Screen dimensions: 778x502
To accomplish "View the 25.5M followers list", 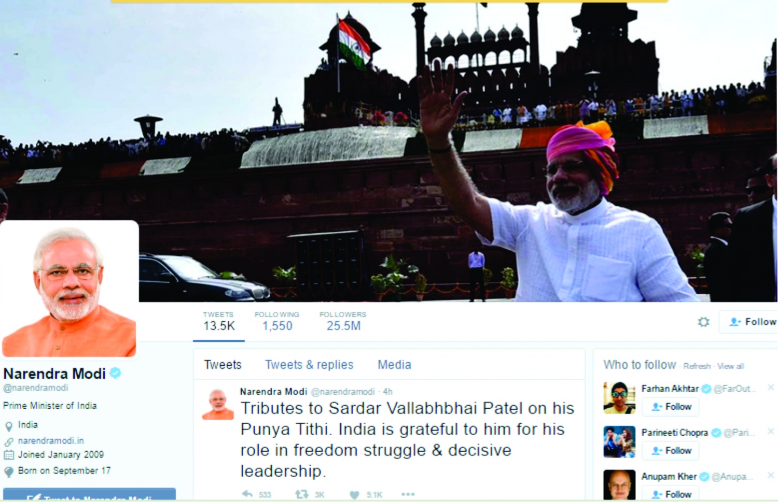I will click(343, 321).
